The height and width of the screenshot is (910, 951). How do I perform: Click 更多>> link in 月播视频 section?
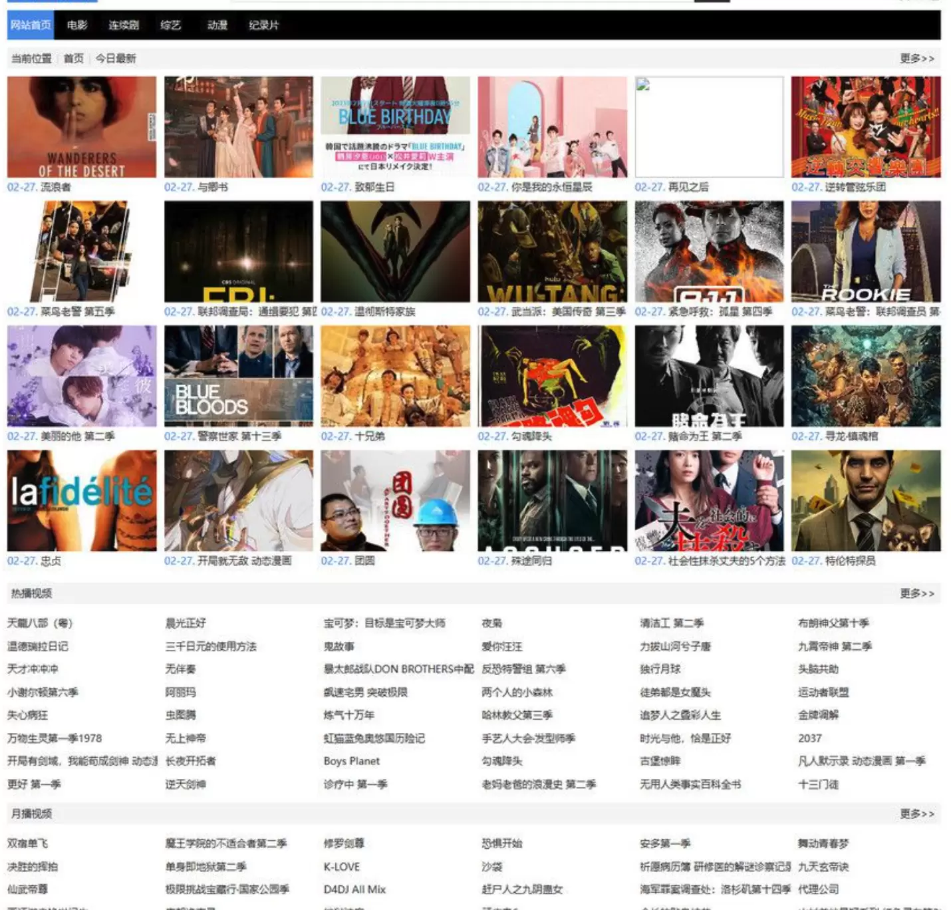pos(917,814)
